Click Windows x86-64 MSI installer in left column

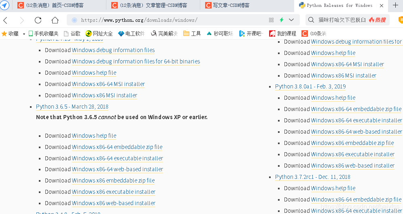click(108, 84)
